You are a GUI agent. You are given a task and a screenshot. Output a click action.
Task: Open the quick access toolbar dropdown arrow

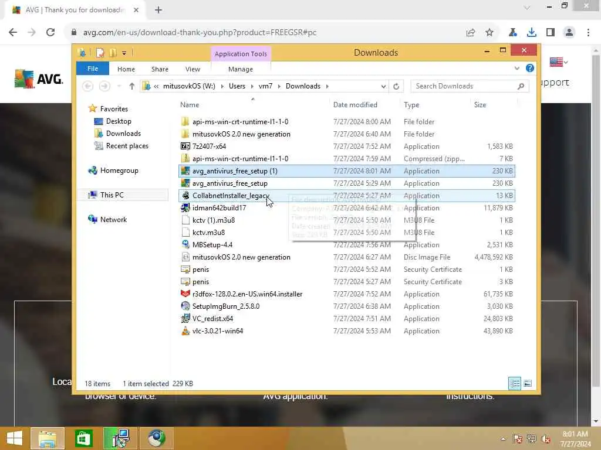pos(124,53)
